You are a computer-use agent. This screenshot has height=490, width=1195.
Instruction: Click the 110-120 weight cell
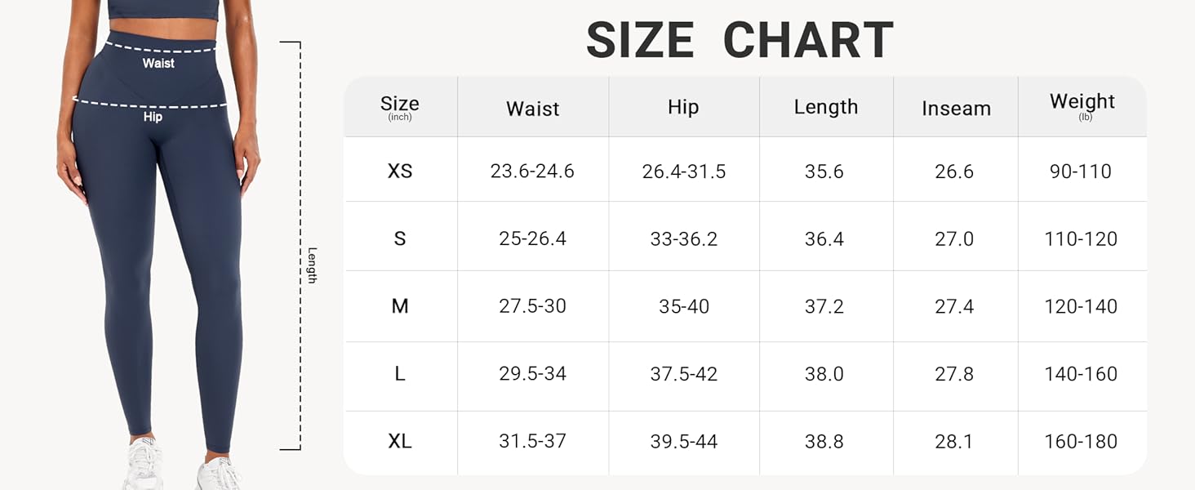pos(1081,238)
